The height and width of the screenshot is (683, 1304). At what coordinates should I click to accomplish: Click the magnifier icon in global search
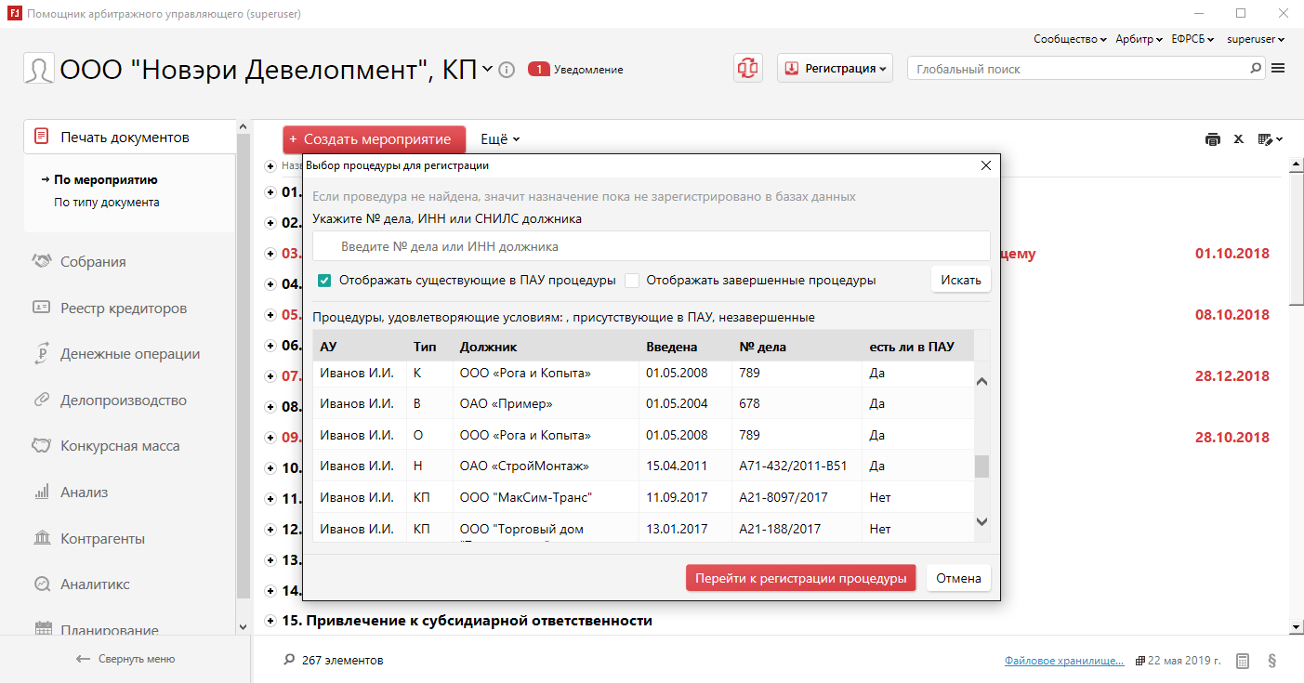tap(1256, 69)
